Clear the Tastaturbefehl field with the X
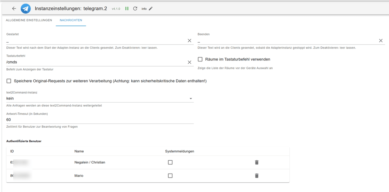 coord(190,62)
